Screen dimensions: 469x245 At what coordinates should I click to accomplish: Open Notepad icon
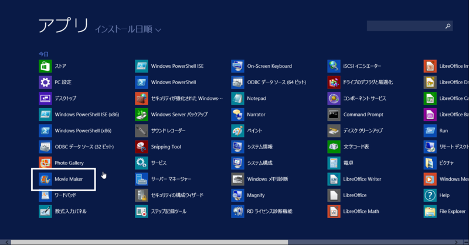(x=238, y=98)
